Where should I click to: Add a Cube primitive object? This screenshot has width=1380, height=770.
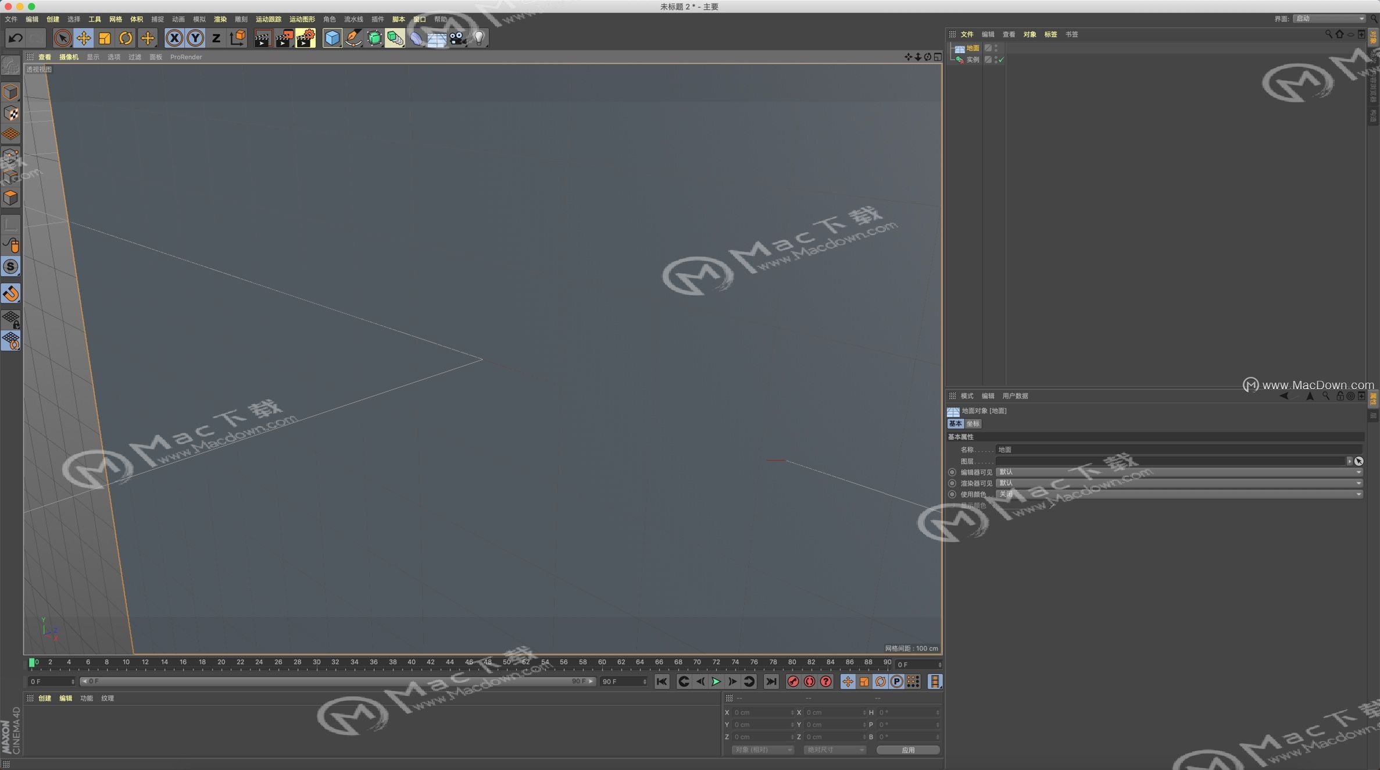coord(332,38)
